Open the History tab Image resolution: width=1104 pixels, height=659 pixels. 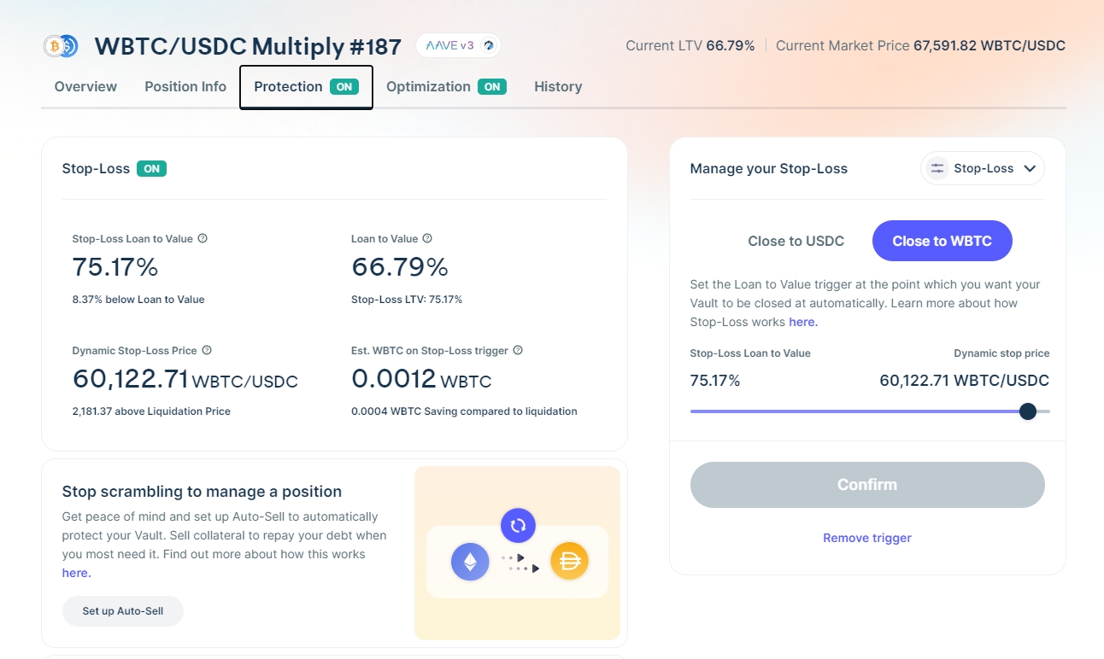pos(558,86)
